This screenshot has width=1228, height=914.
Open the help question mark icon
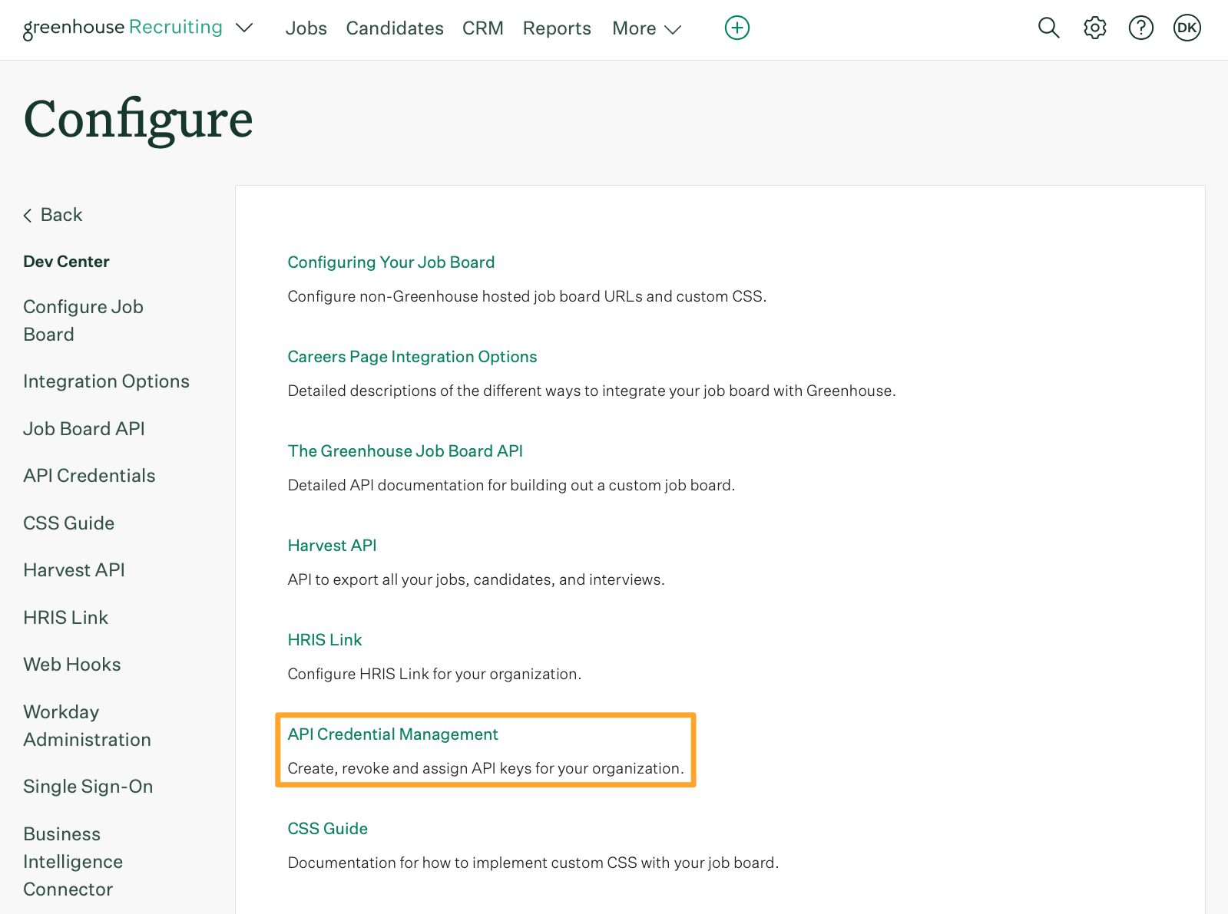pos(1141,28)
